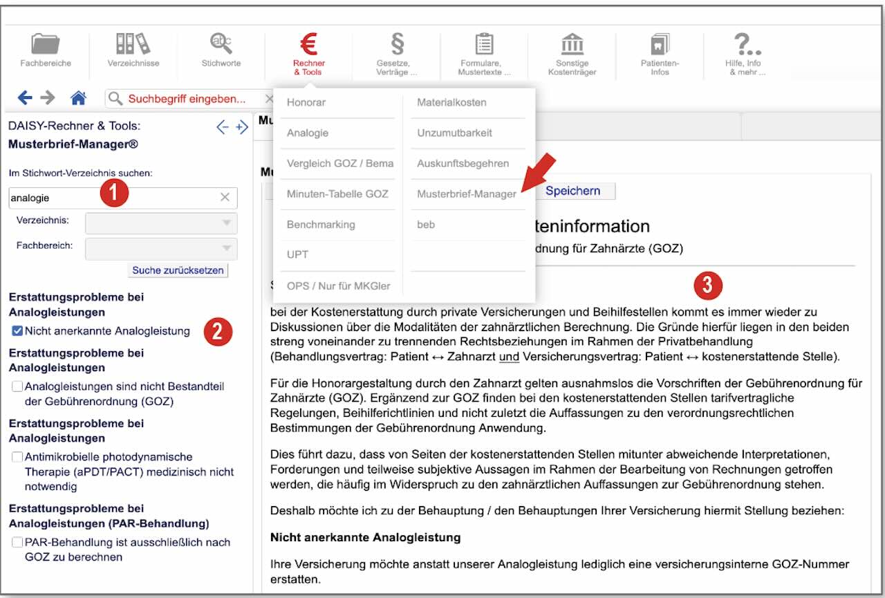
Task: Go to home via house icon
Action: (x=78, y=98)
